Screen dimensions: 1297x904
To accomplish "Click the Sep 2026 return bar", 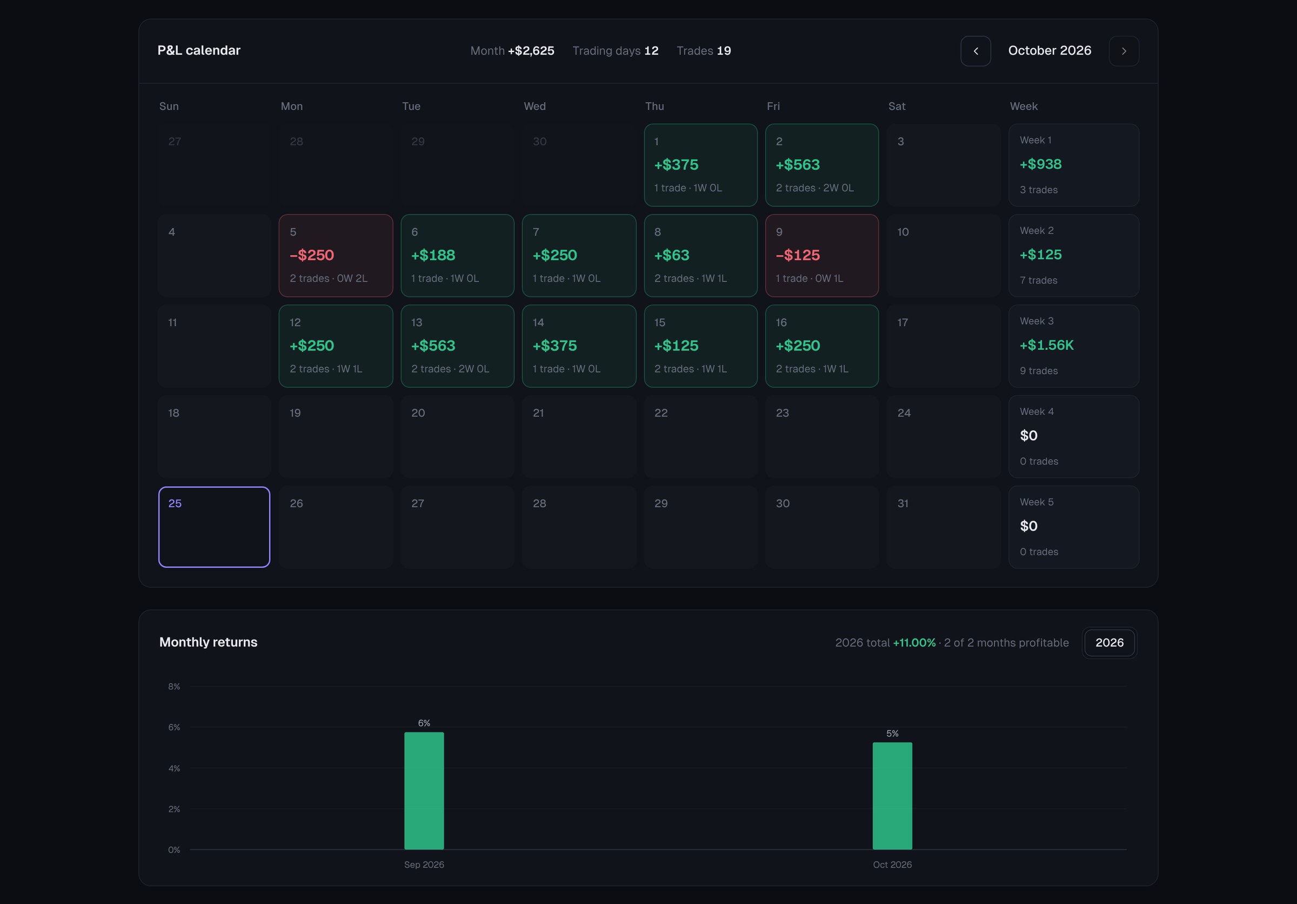I will 424,790.
